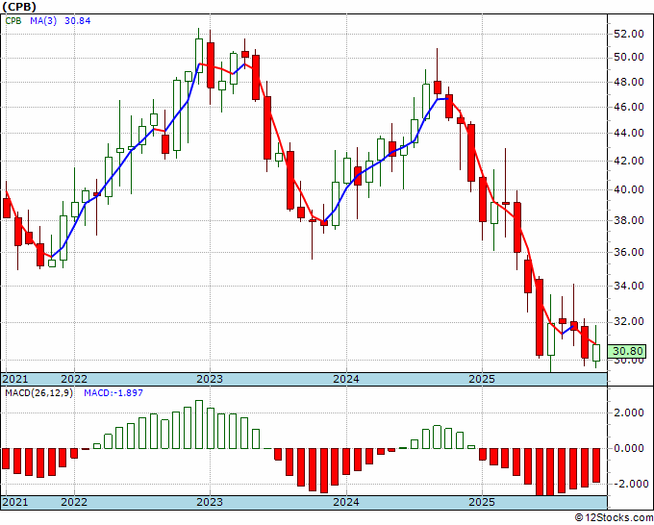Screen dimensions: 654x525
Task: Click the 30.84 moving average value
Action: click(78, 21)
